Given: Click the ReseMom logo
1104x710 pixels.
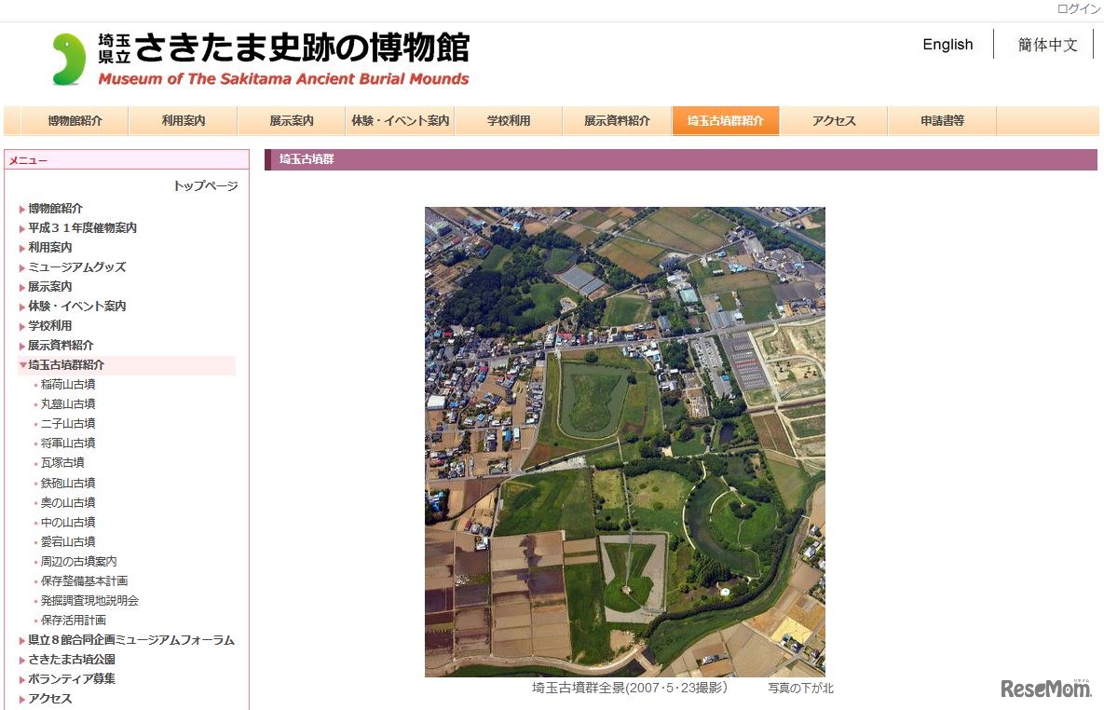Looking at the screenshot, I should (x=1044, y=687).
